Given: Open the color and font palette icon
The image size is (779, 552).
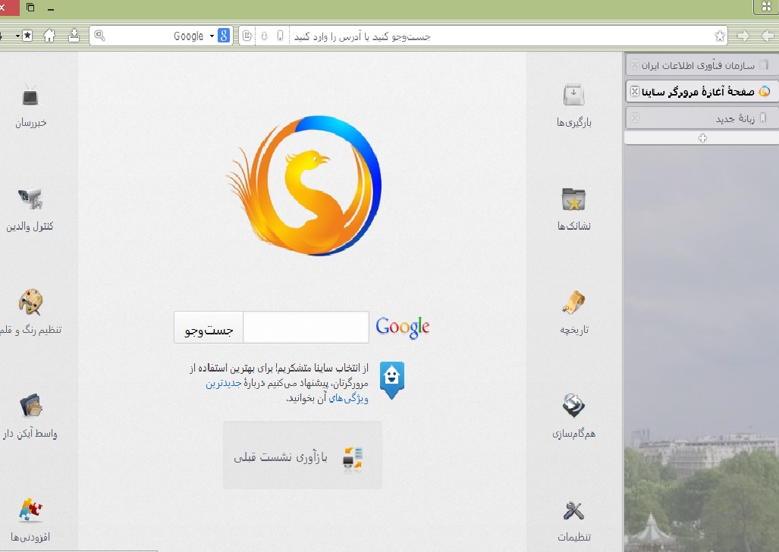Looking at the screenshot, I should [x=30, y=302].
